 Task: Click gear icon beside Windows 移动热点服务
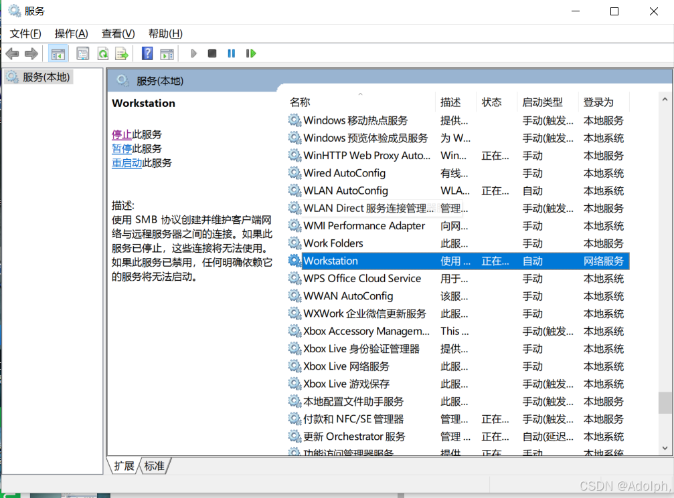coord(294,120)
